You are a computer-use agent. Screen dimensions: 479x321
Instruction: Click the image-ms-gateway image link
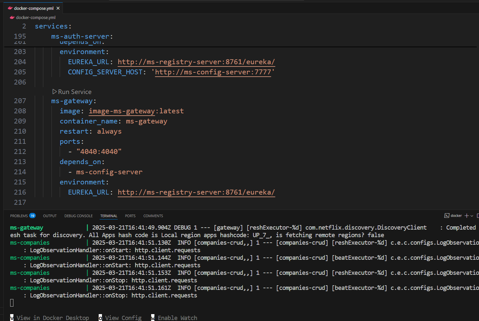(x=122, y=111)
